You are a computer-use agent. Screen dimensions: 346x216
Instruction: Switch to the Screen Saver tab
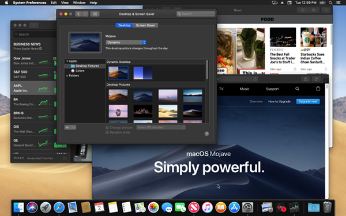point(146,25)
